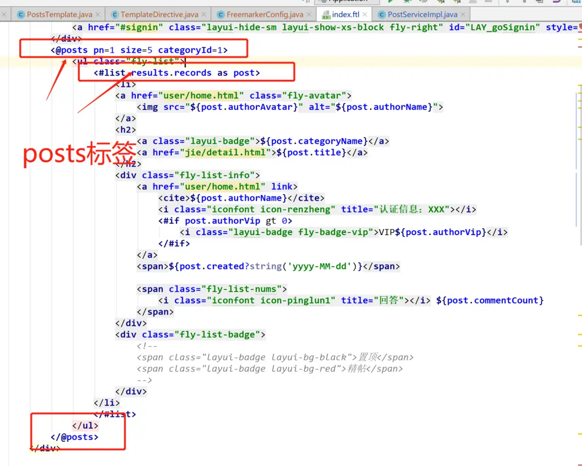
Task: Click the class icon on PostServiceImpl.java tab
Action: 382,15
